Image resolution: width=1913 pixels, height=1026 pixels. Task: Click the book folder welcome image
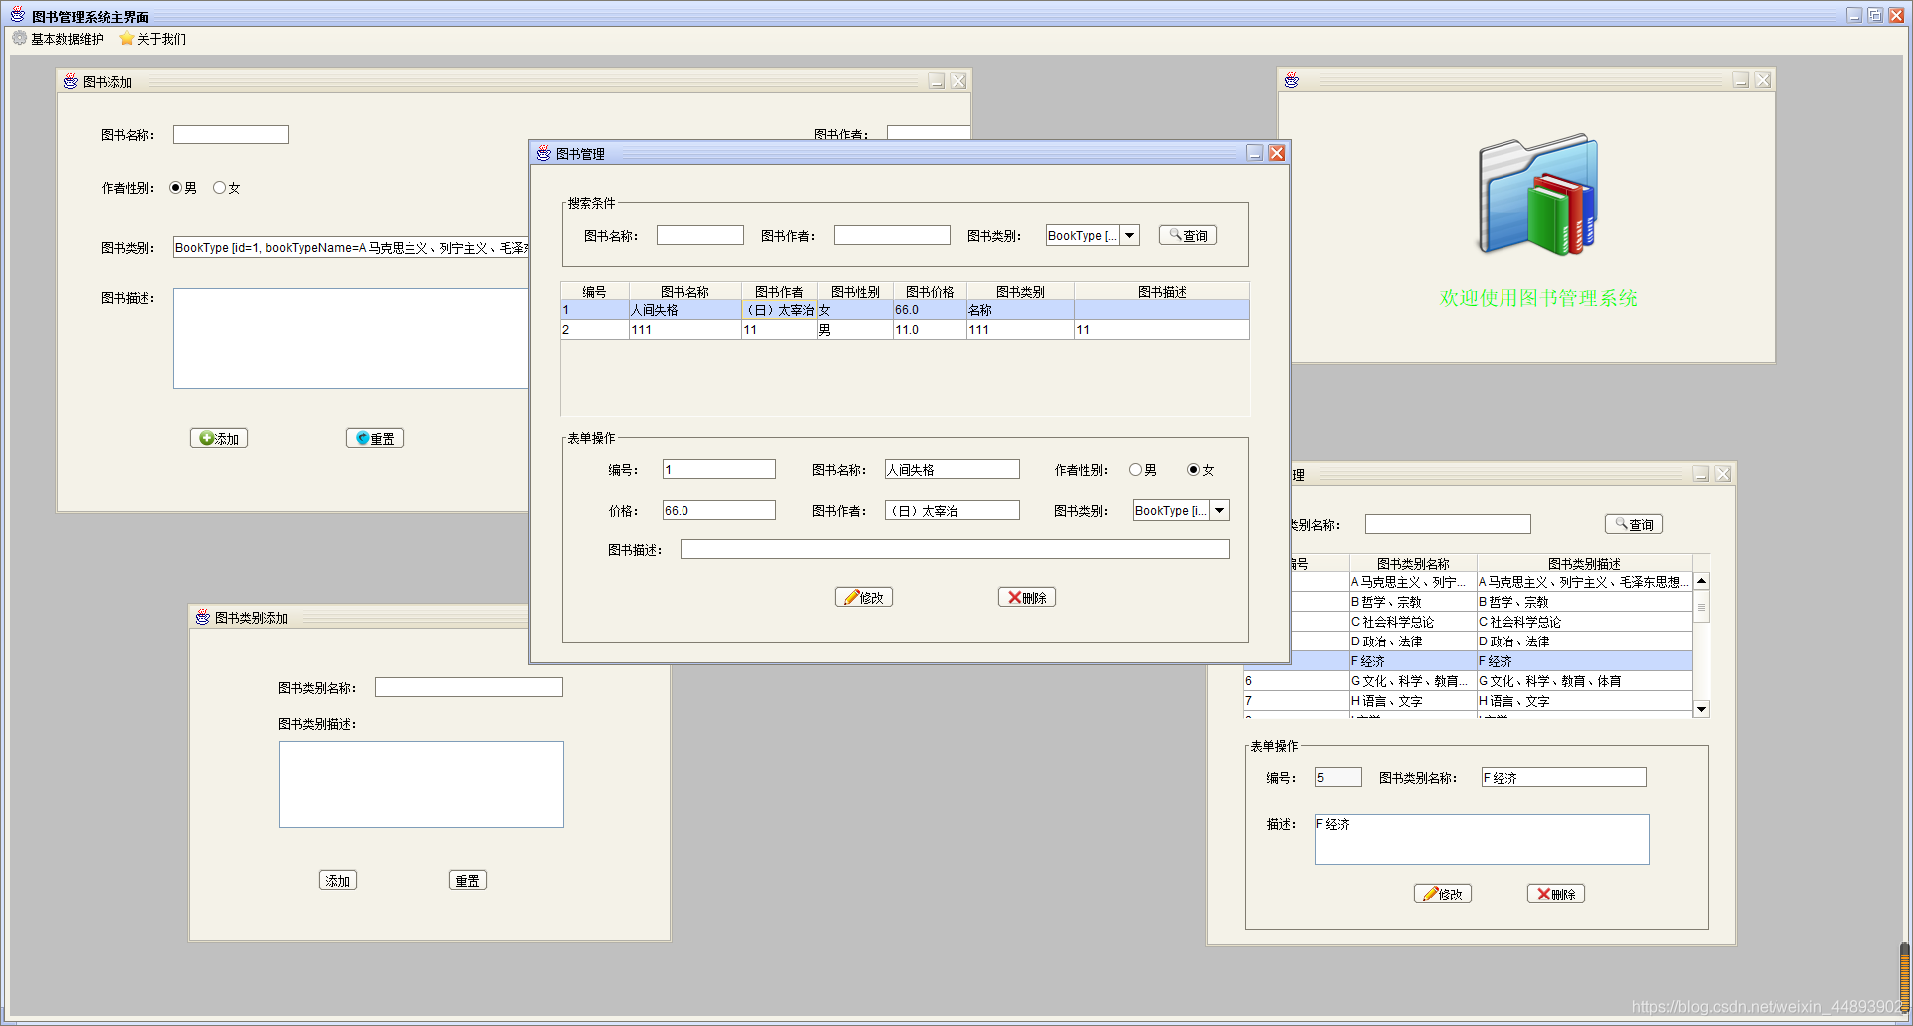(x=1538, y=196)
